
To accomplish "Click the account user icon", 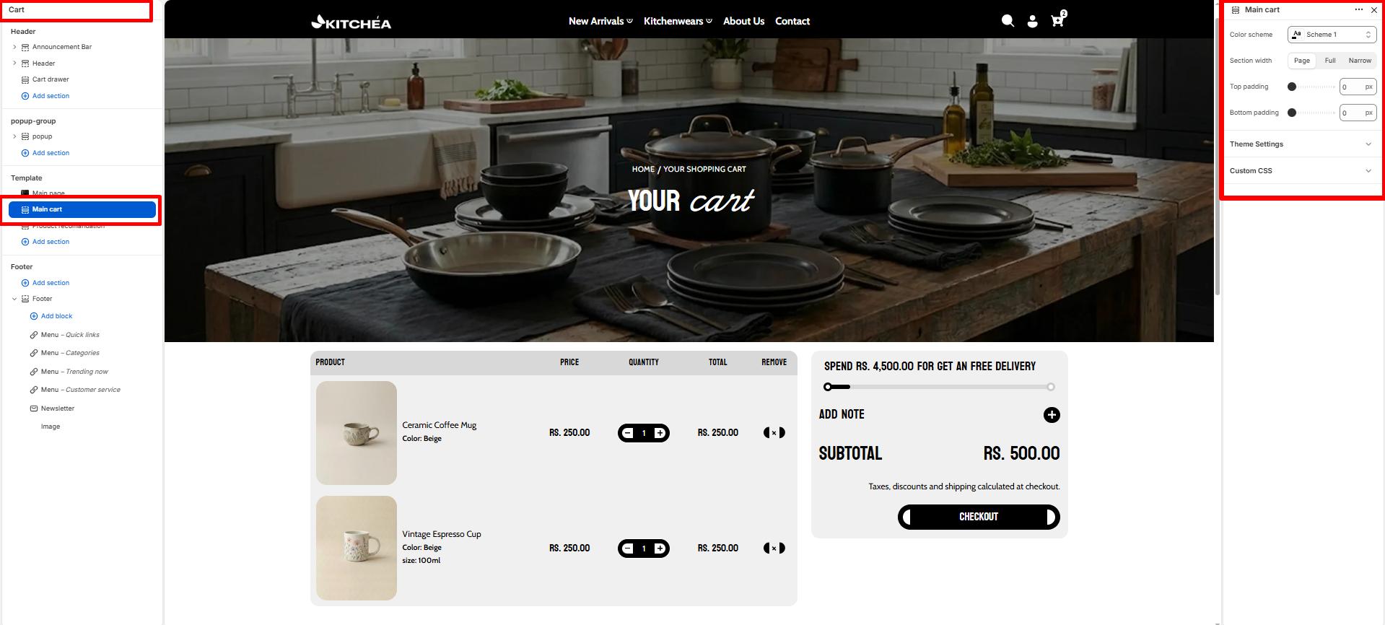I will click(x=1033, y=22).
